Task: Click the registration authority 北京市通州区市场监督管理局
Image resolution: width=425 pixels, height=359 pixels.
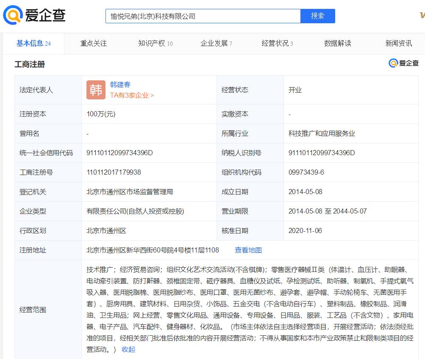Action: pyautogui.click(x=130, y=192)
